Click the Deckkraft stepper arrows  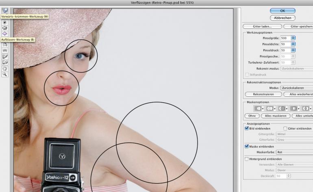coord(289,176)
